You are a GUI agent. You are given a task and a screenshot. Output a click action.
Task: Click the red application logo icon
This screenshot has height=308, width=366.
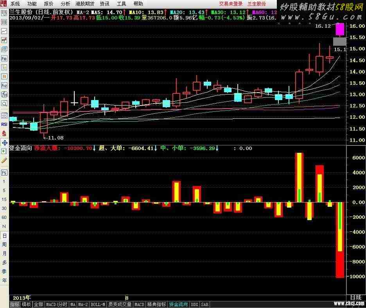tap(4, 4)
